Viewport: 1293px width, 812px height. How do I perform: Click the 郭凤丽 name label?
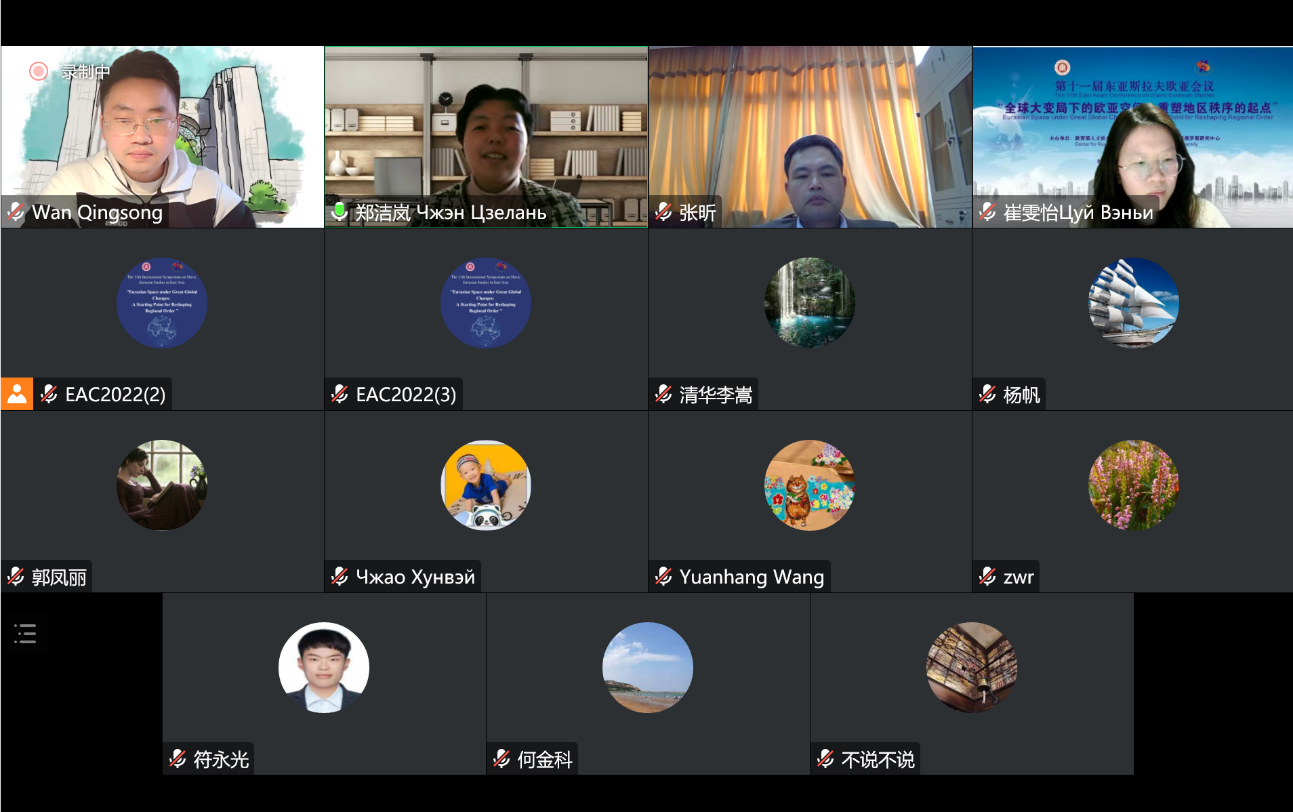pos(59,577)
